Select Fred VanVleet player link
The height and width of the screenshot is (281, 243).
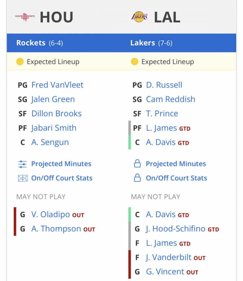click(x=57, y=85)
